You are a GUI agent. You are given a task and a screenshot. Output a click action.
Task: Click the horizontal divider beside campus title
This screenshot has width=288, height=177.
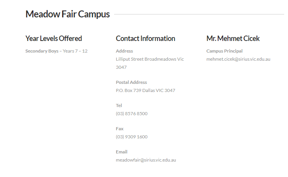[199, 14]
